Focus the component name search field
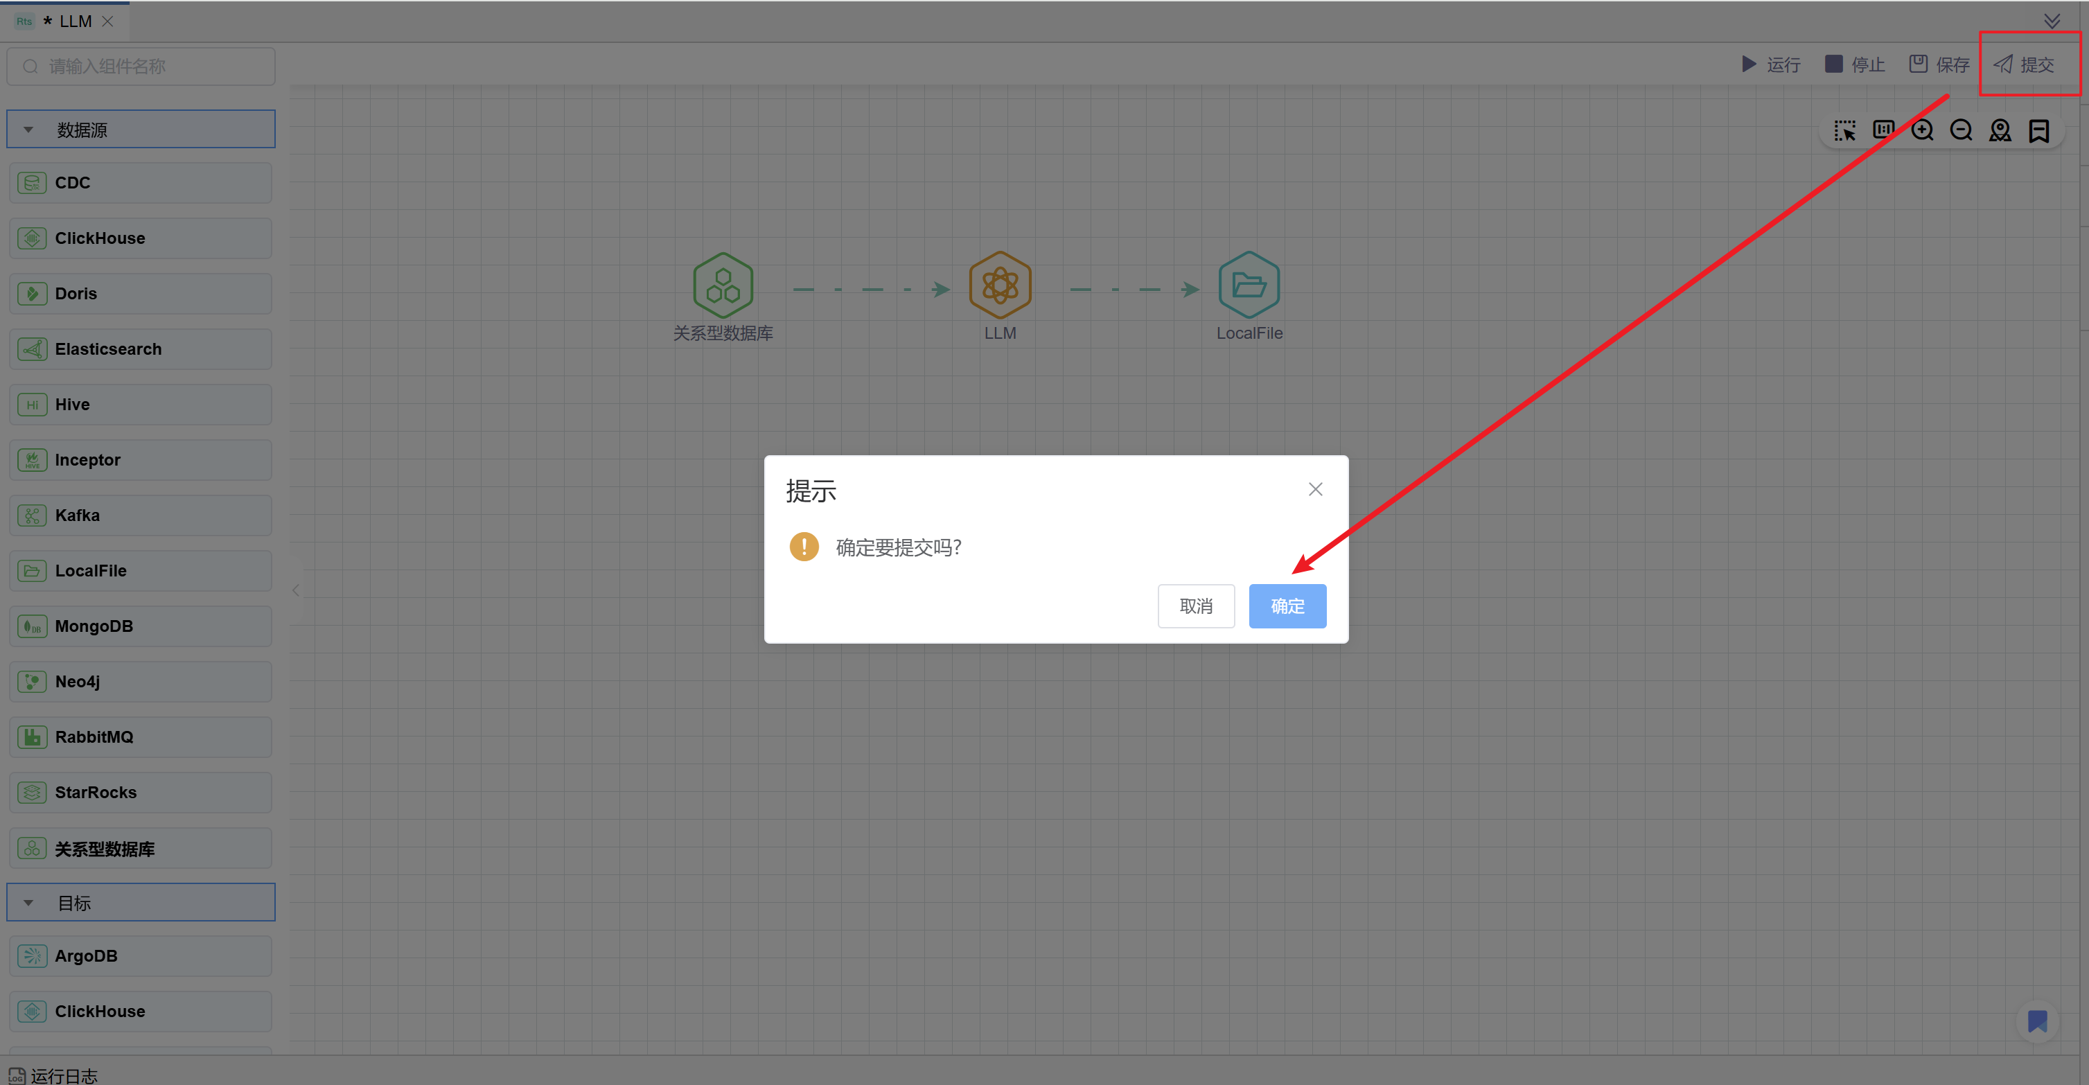2089x1085 pixels. 141,67
